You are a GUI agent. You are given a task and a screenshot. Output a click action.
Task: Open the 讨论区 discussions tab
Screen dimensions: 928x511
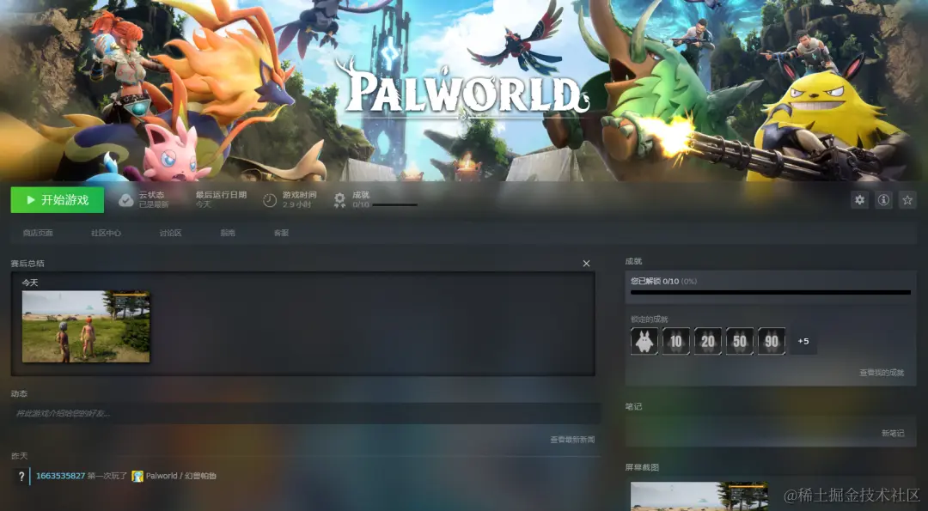pyautogui.click(x=170, y=233)
